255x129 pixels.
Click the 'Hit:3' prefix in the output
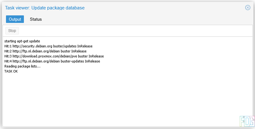pyautogui.click(x=8, y=56)
